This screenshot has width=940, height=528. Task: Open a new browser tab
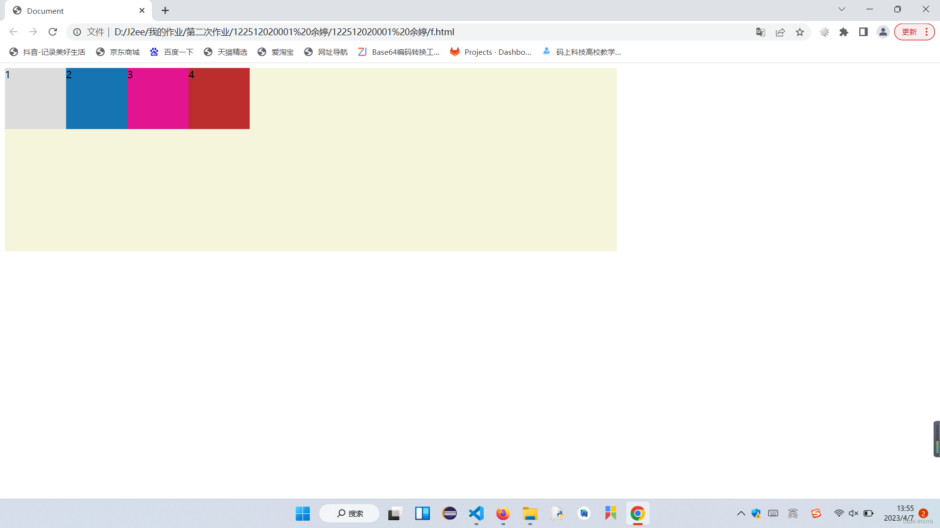[x=165, y=10]
